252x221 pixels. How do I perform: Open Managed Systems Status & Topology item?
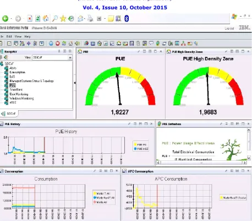(32, 81)
